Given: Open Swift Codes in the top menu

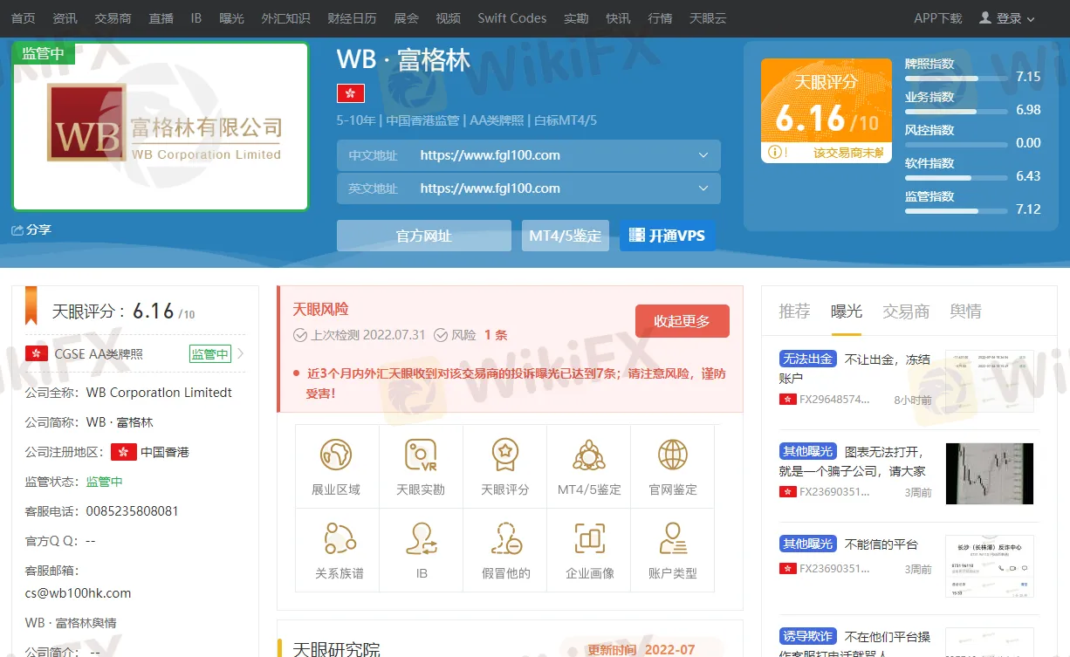Looking at the screenshot, I should pos(512,18).
